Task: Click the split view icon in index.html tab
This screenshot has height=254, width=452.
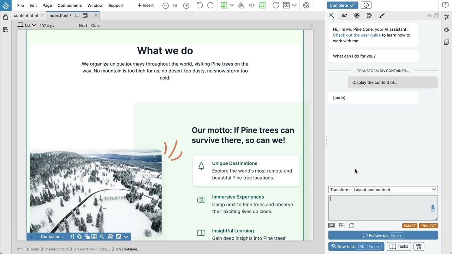Action: (x=85, y=16)
